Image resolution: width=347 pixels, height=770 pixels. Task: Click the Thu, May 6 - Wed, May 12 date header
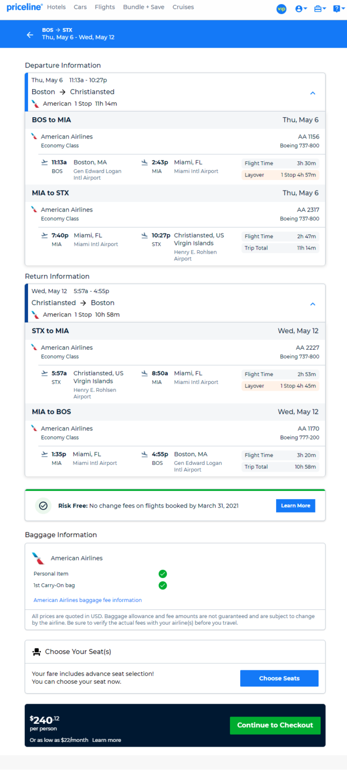(x=78, y=37)
